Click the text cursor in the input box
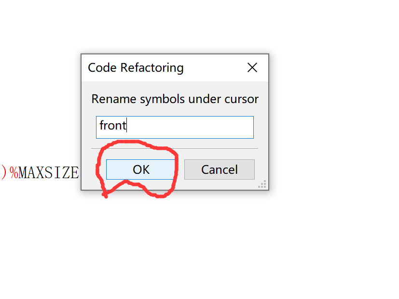Screen dimensions: 399x299 click(x=126, y=125)
